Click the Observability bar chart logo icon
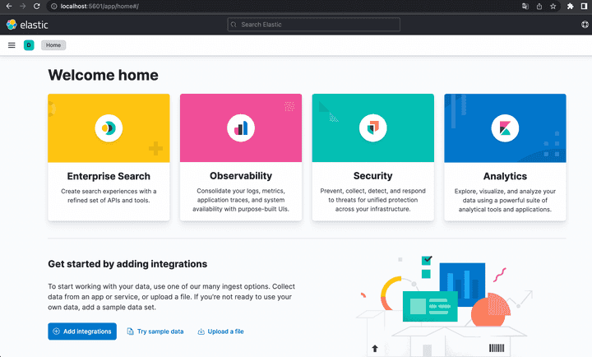The width and height of the screenshot is (592, 357). [x=241, y=128]
